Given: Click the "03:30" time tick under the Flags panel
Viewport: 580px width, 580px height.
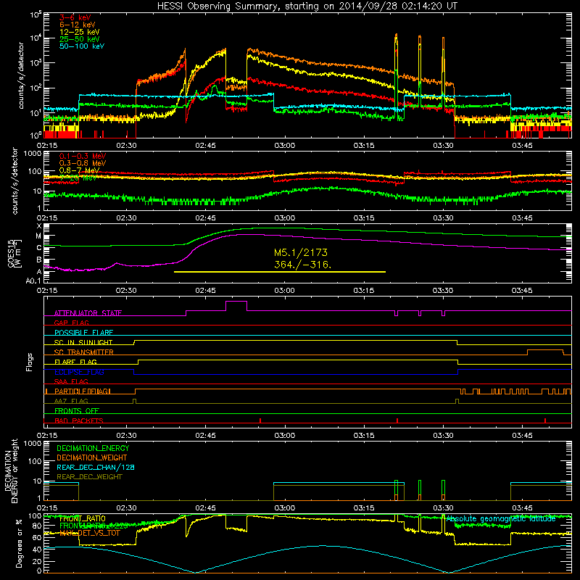Looking at the screenshot, I should coord(443,436).
